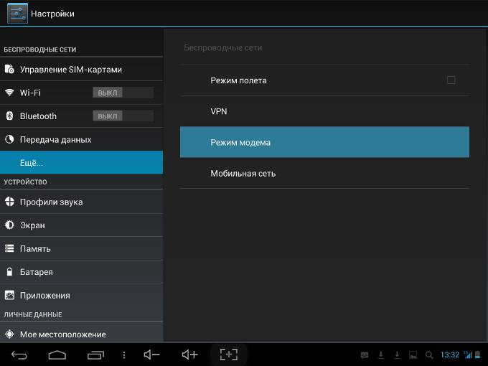This screenshot has height=366, width=488.
Task: Tap the Settings app icon in header
Action: tap(17, 13)
